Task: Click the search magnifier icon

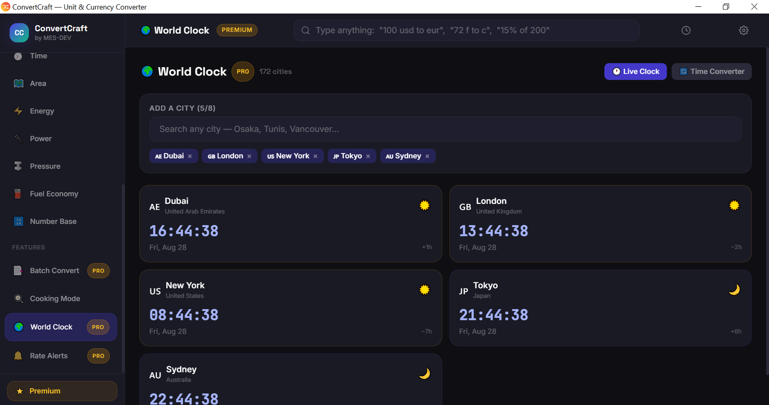Action: 305,30
